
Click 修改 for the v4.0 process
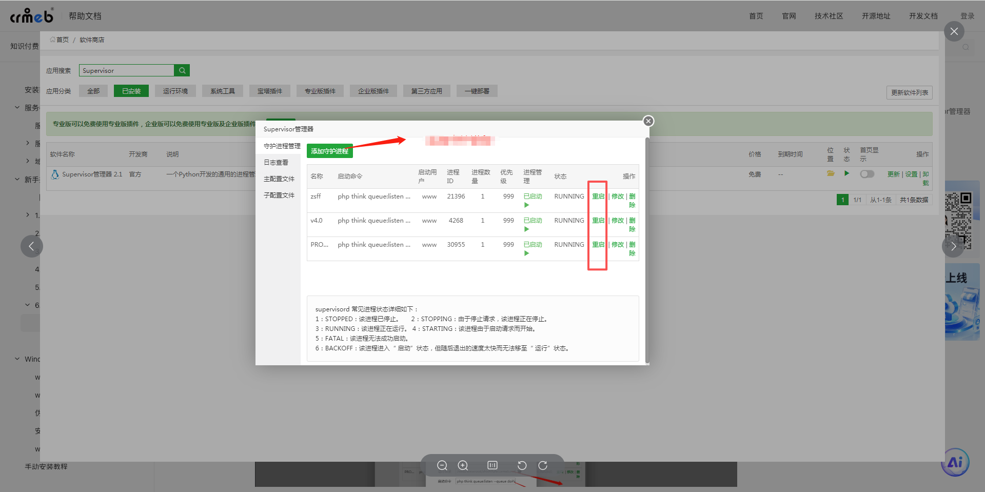pos(618,221)
